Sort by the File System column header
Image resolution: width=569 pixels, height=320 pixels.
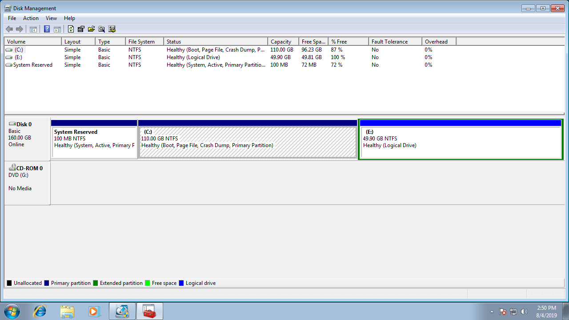coord(141,42)
